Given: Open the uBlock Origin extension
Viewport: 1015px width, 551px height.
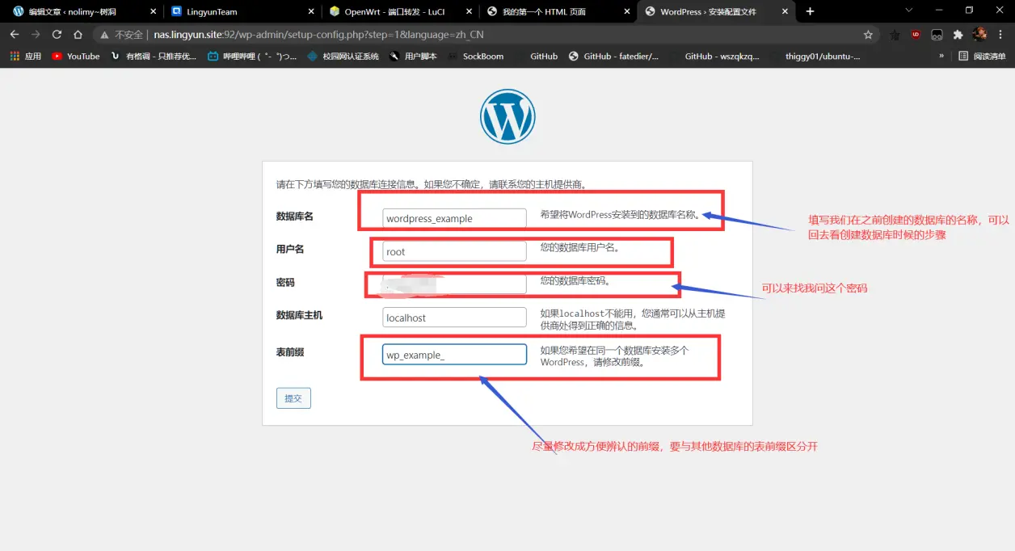Looking at the screenshot, I should (x=916, y=35).
